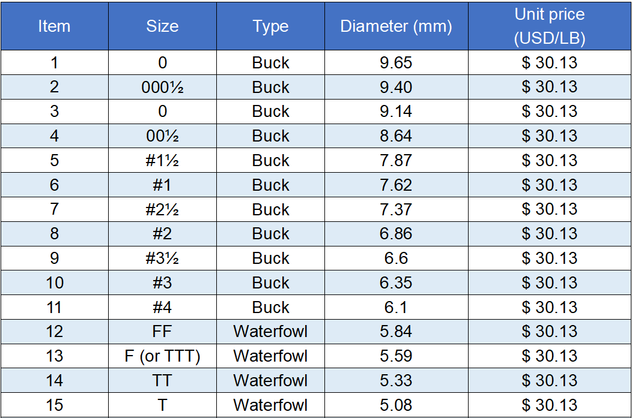
Task: Click the 7.62 diameter value
Action: coord(397,185)
